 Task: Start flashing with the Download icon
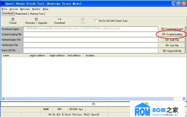59,21
